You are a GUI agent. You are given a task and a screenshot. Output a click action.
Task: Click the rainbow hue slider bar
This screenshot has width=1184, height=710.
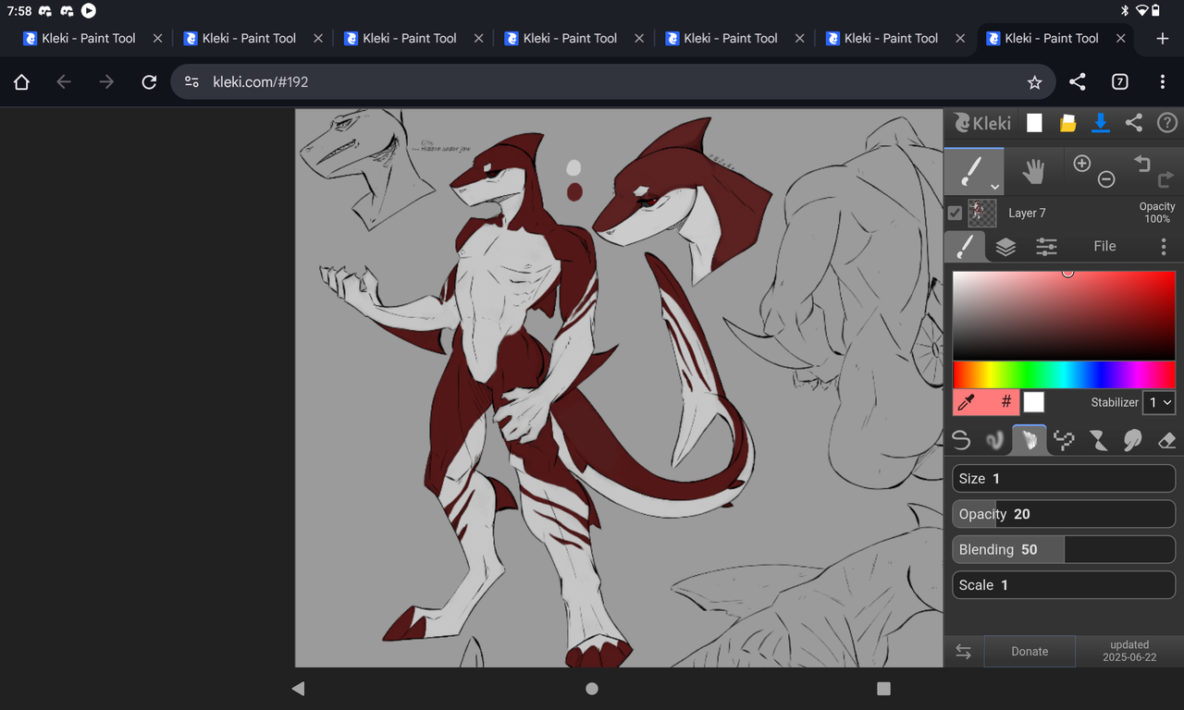tap(1064, 375)
